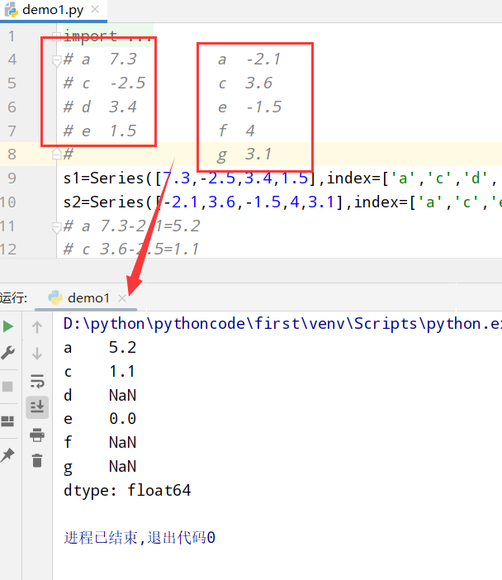Clear all console output with trash icon
502x580 pixels.
pyautogui.click(x=37, y=460)
